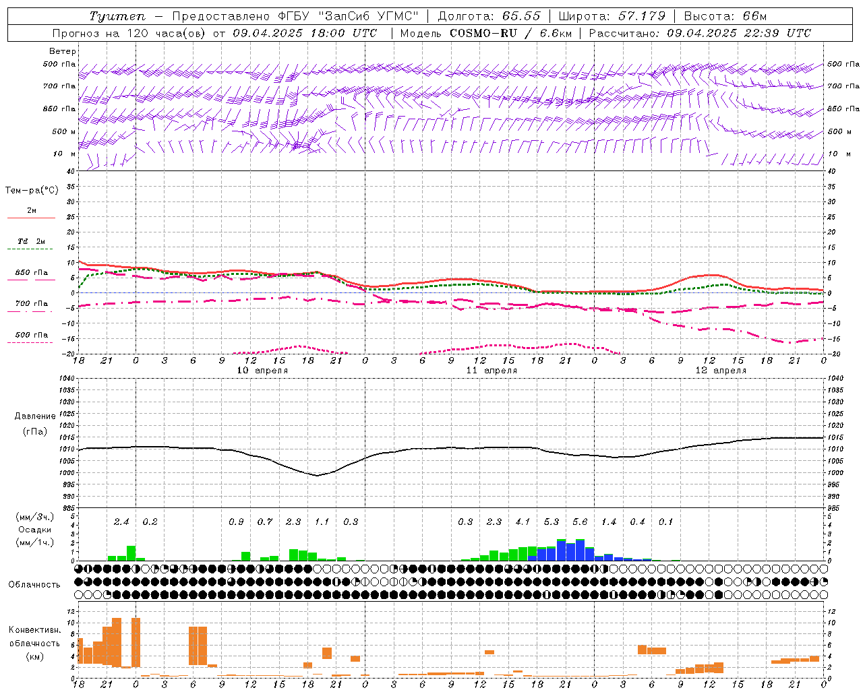Click the '5.3' precipitation total value
Image resolution: width=863 pixels, height=690 pixels.
coord(552,522)
